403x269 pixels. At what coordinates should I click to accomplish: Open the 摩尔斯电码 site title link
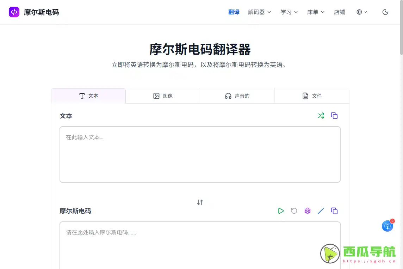click(41, 12)
